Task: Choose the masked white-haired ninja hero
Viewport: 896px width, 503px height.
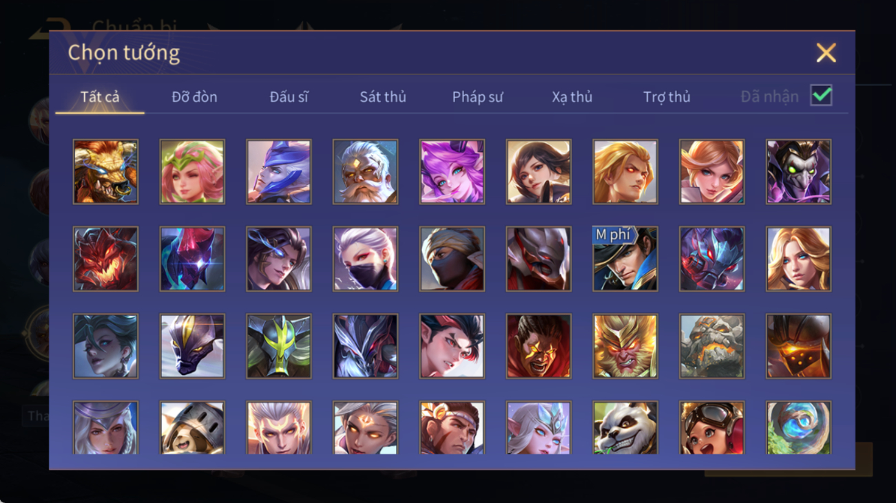Action: (x=365, y=259)
